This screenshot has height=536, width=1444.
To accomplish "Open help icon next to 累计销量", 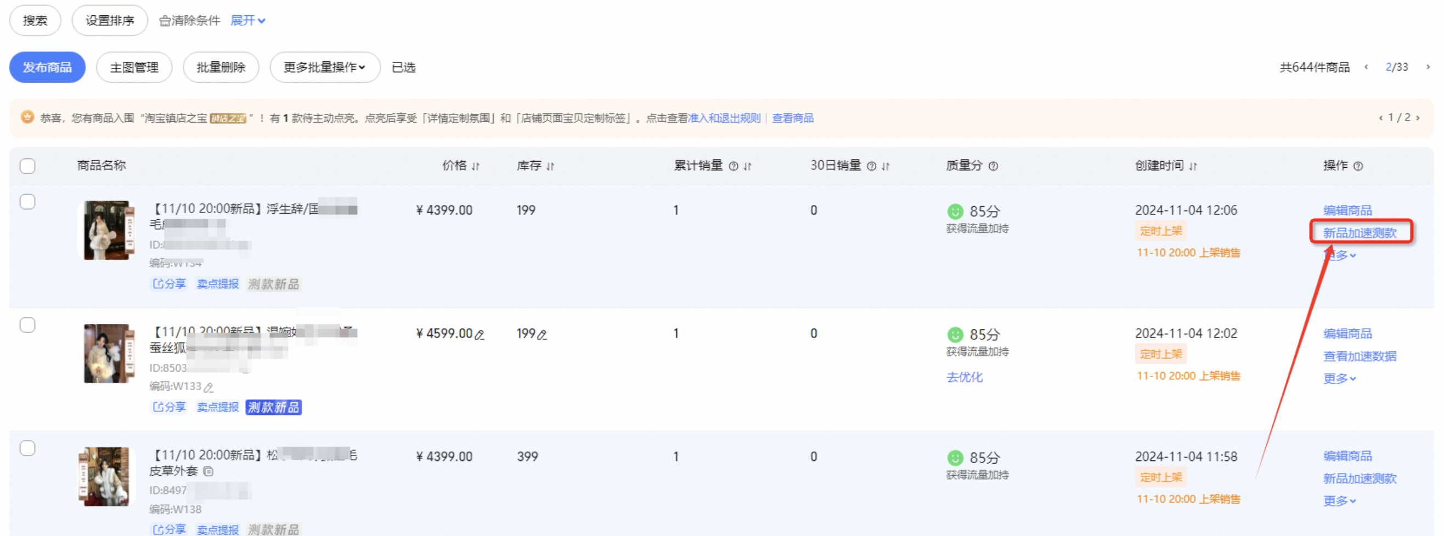I will click(x=733, y=167).
